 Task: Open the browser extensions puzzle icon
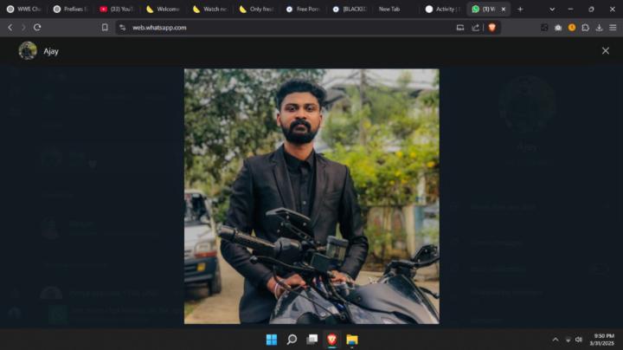click(x=585, y=27)
